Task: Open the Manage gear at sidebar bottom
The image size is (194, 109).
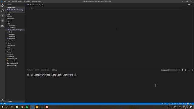Action: click(2, 100)
